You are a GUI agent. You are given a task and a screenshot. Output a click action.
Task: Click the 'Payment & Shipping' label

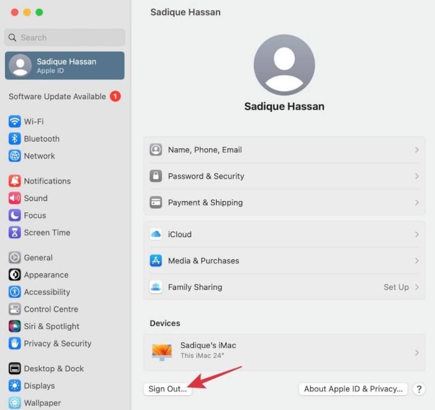click(x=205, y=202)
